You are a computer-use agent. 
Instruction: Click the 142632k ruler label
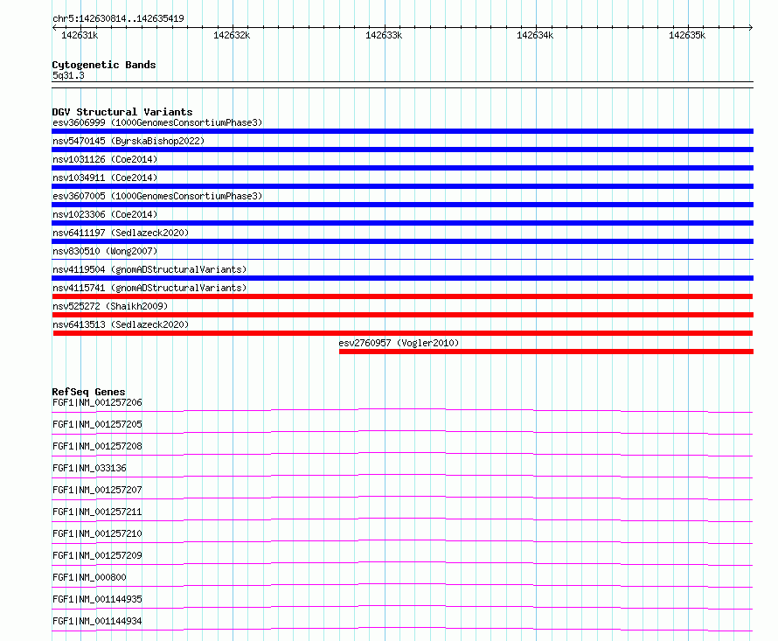pyautogui.click(x=232, y=35)
